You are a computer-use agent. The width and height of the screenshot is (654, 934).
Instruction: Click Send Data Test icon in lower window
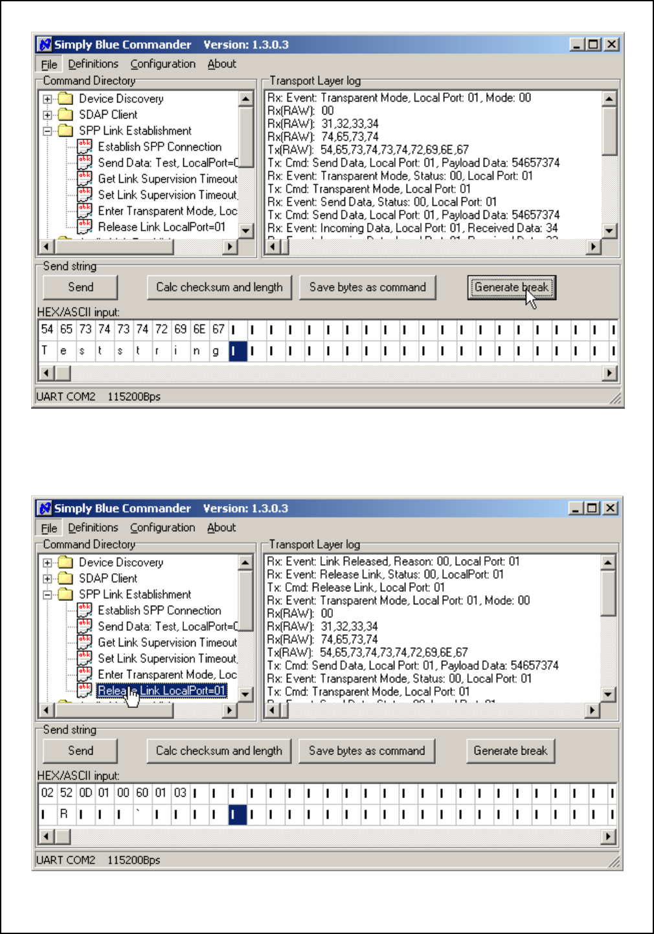(84, 626)
